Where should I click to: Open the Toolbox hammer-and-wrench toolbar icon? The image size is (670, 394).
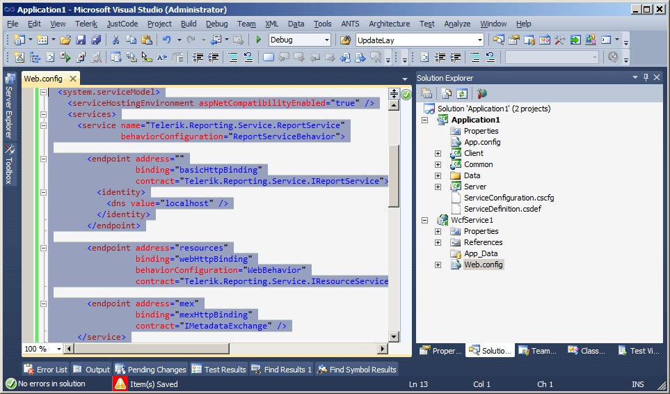[559, 40]
